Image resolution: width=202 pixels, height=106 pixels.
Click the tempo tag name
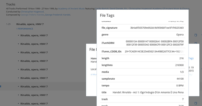click(105, 86)
